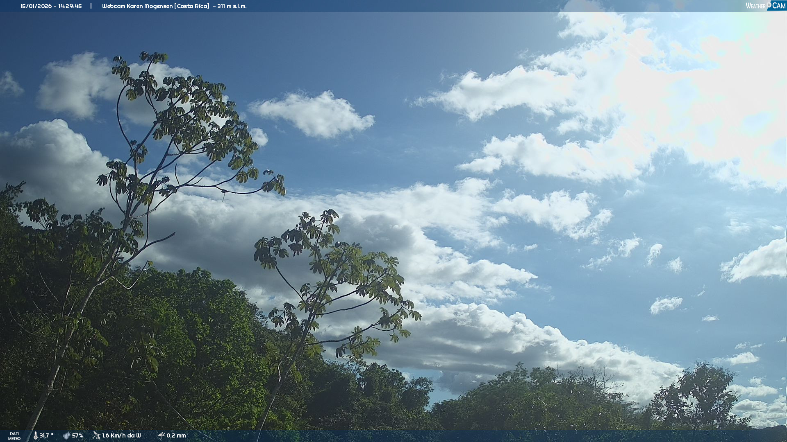
Task: Click the blue 'CAM' logo badge
Action: coord(778,6)
